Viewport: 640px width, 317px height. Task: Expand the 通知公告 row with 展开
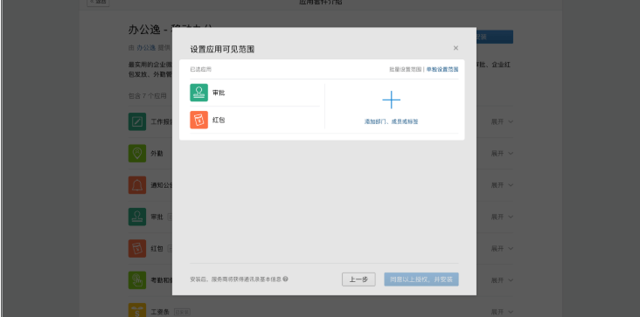click(x=502, y=185)
